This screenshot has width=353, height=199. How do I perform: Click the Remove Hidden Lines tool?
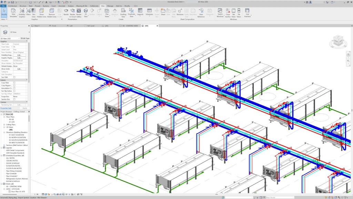52,13
